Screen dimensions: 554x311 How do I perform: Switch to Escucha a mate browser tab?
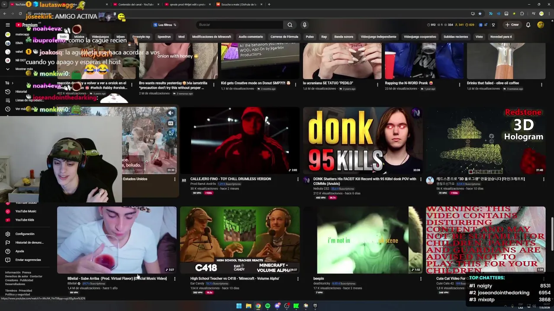pyautogui.click(x=238, y=4)
